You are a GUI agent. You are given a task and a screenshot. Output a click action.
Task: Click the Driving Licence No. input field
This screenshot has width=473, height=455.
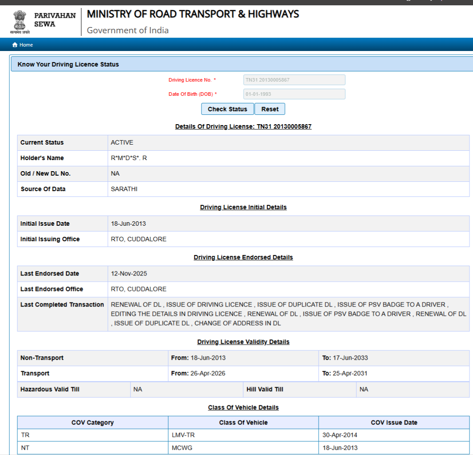coord(294,80)
